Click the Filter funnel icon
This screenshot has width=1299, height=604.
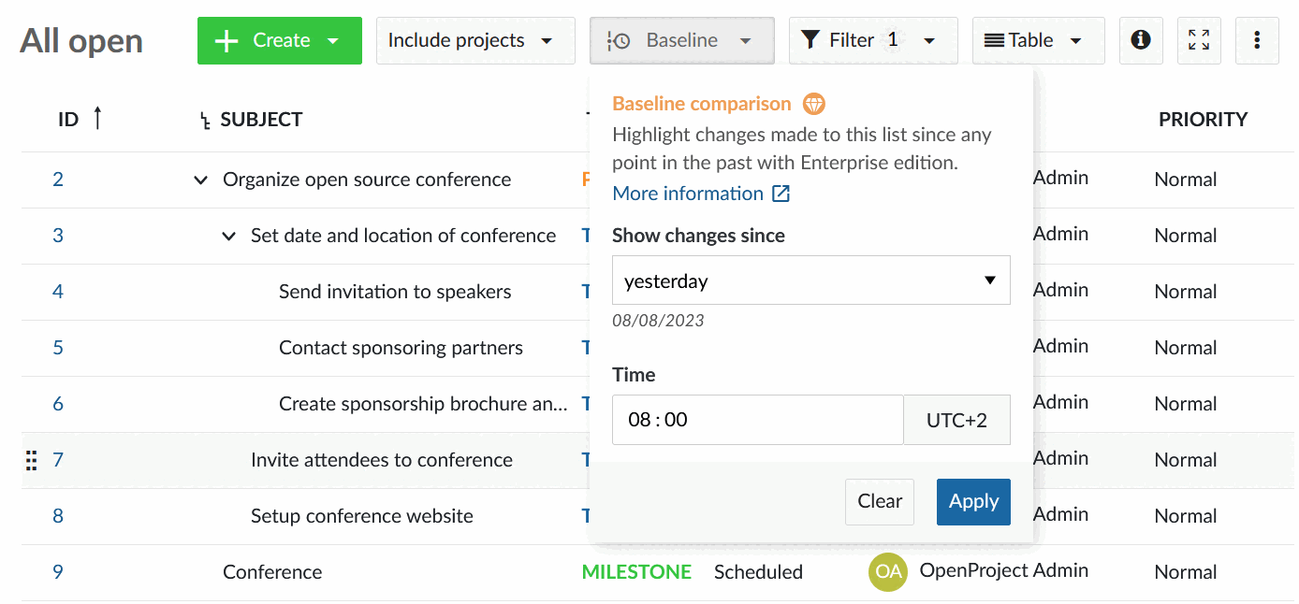click(810, 39)
